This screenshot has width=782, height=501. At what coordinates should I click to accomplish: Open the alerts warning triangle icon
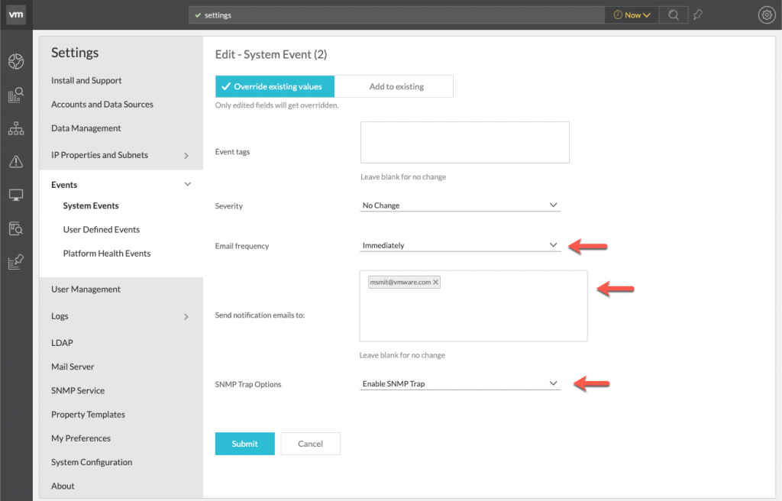tap(16, 161)
